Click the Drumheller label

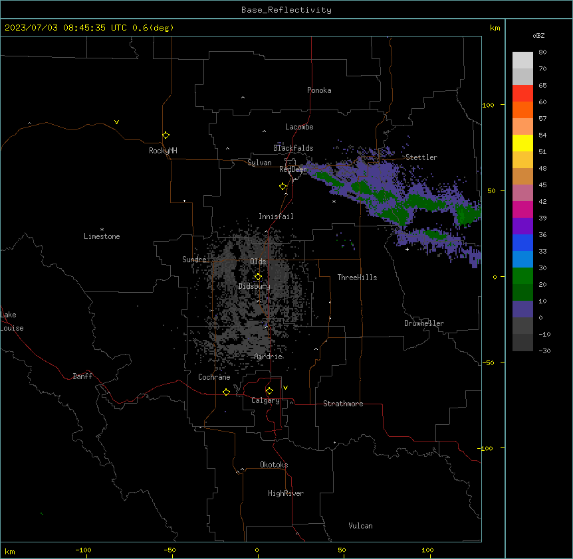coord(424,323)
